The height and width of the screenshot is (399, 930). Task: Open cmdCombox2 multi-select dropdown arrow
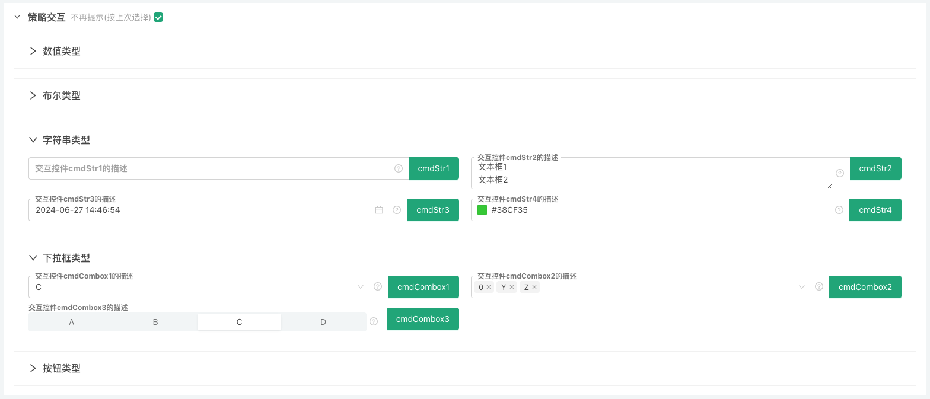tap(802, 287)
